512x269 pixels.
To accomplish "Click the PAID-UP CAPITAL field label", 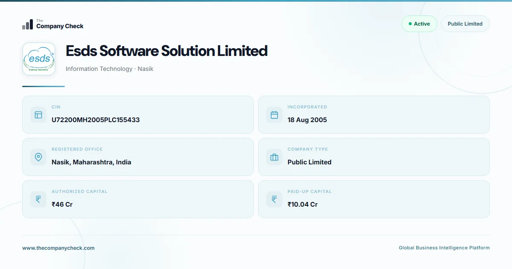I will [x=309, y=192].
